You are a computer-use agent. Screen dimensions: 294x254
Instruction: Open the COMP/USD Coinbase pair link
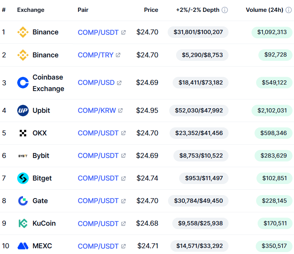point(96,83)
